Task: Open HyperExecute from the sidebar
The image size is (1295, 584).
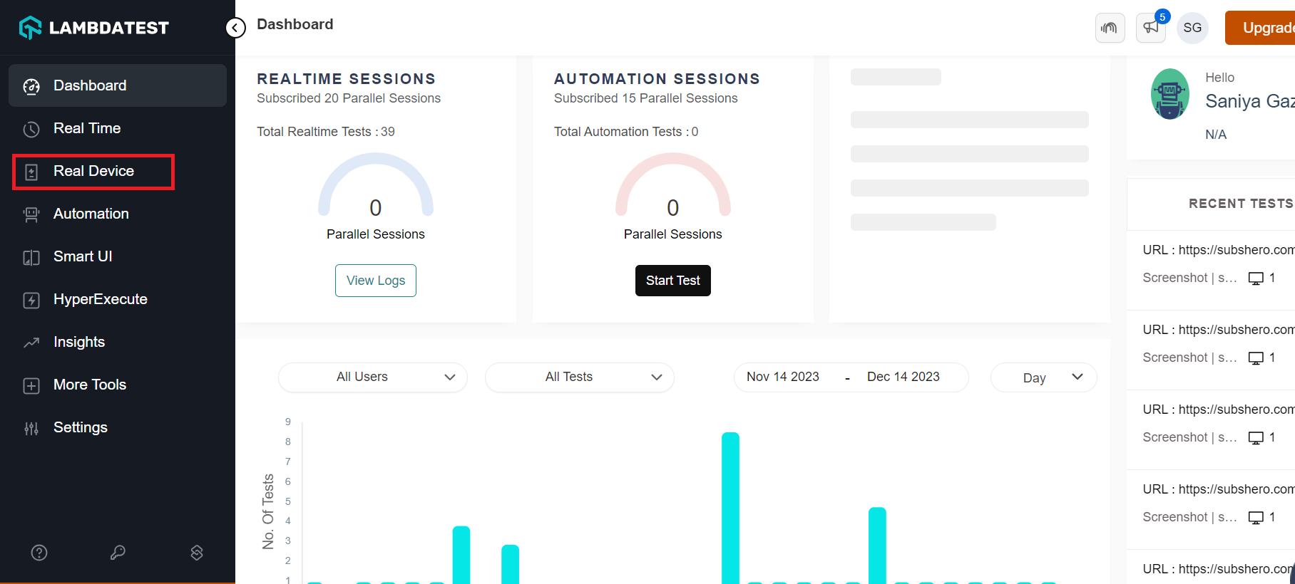Action: tap(100, 299)
